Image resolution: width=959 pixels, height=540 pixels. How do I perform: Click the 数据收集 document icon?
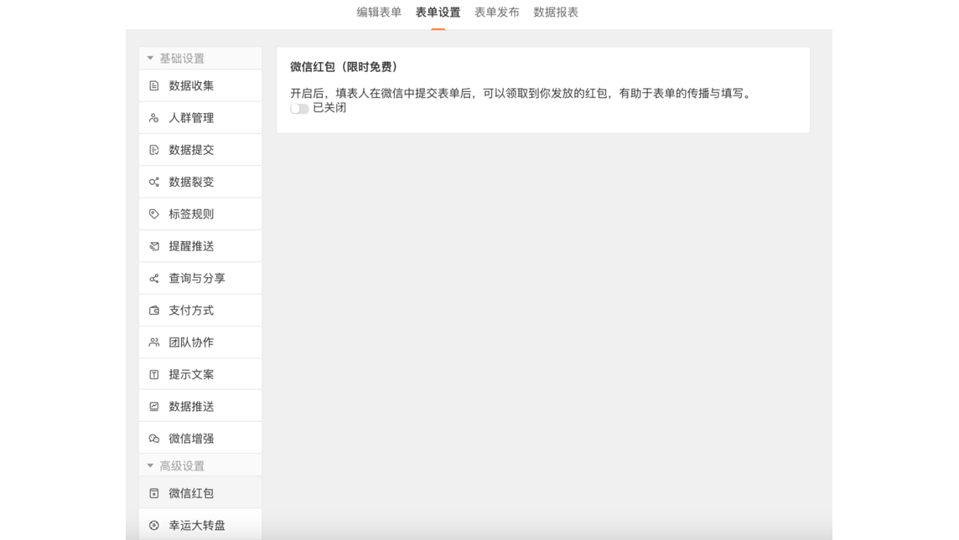154,85
